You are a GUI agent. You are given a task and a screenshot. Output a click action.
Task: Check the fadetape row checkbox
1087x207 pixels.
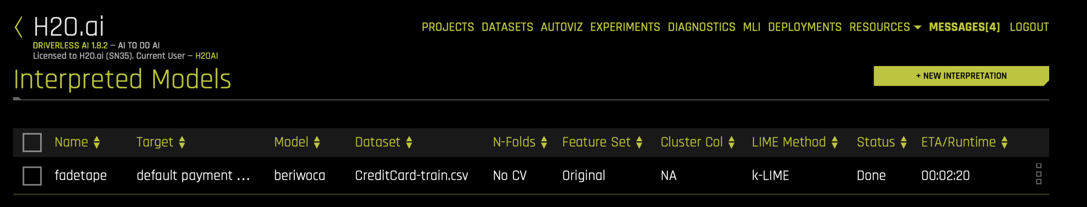click(32, 176)
